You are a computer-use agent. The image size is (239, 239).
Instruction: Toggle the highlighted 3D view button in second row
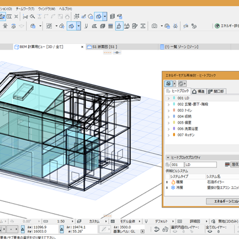71,26
